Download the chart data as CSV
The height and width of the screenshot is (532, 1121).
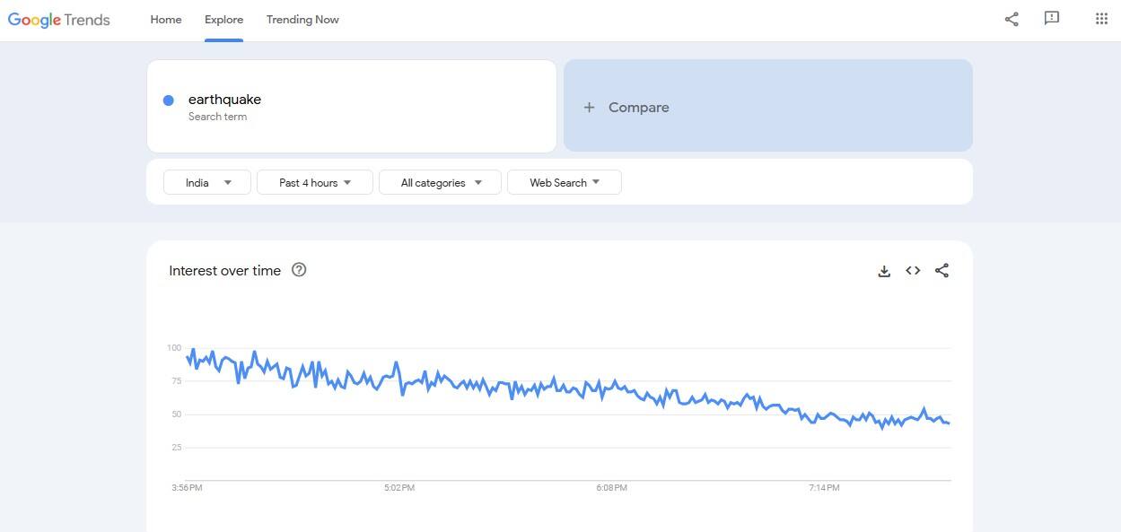884,271
